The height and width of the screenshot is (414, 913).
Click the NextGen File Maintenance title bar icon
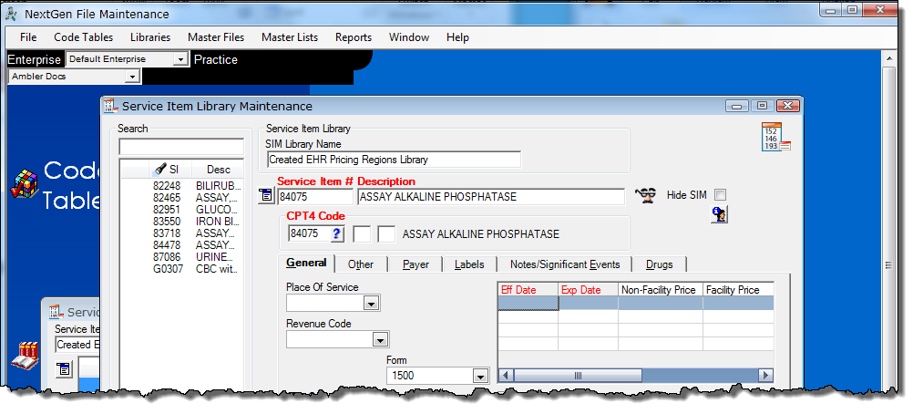point(12,14)
